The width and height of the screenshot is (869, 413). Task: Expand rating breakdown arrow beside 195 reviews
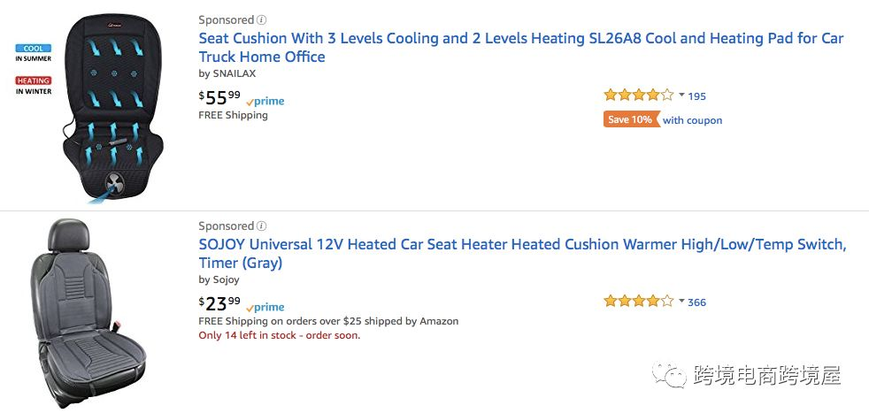pos(681,96)
